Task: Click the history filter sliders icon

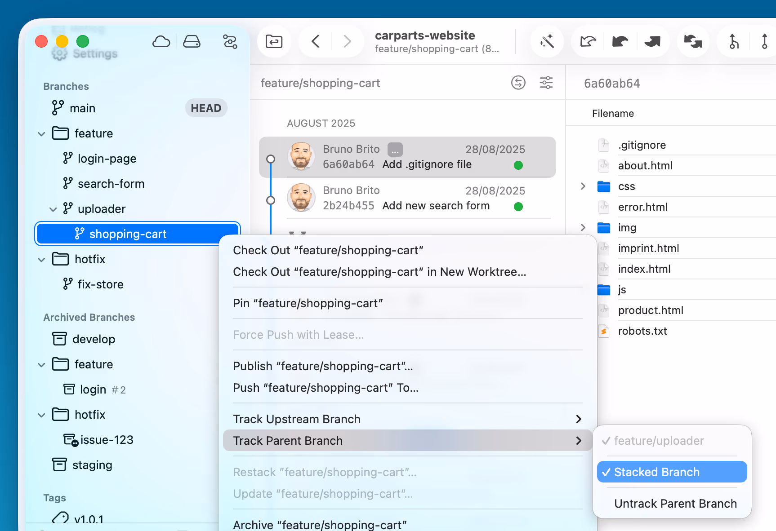Action: click(546, 83)
